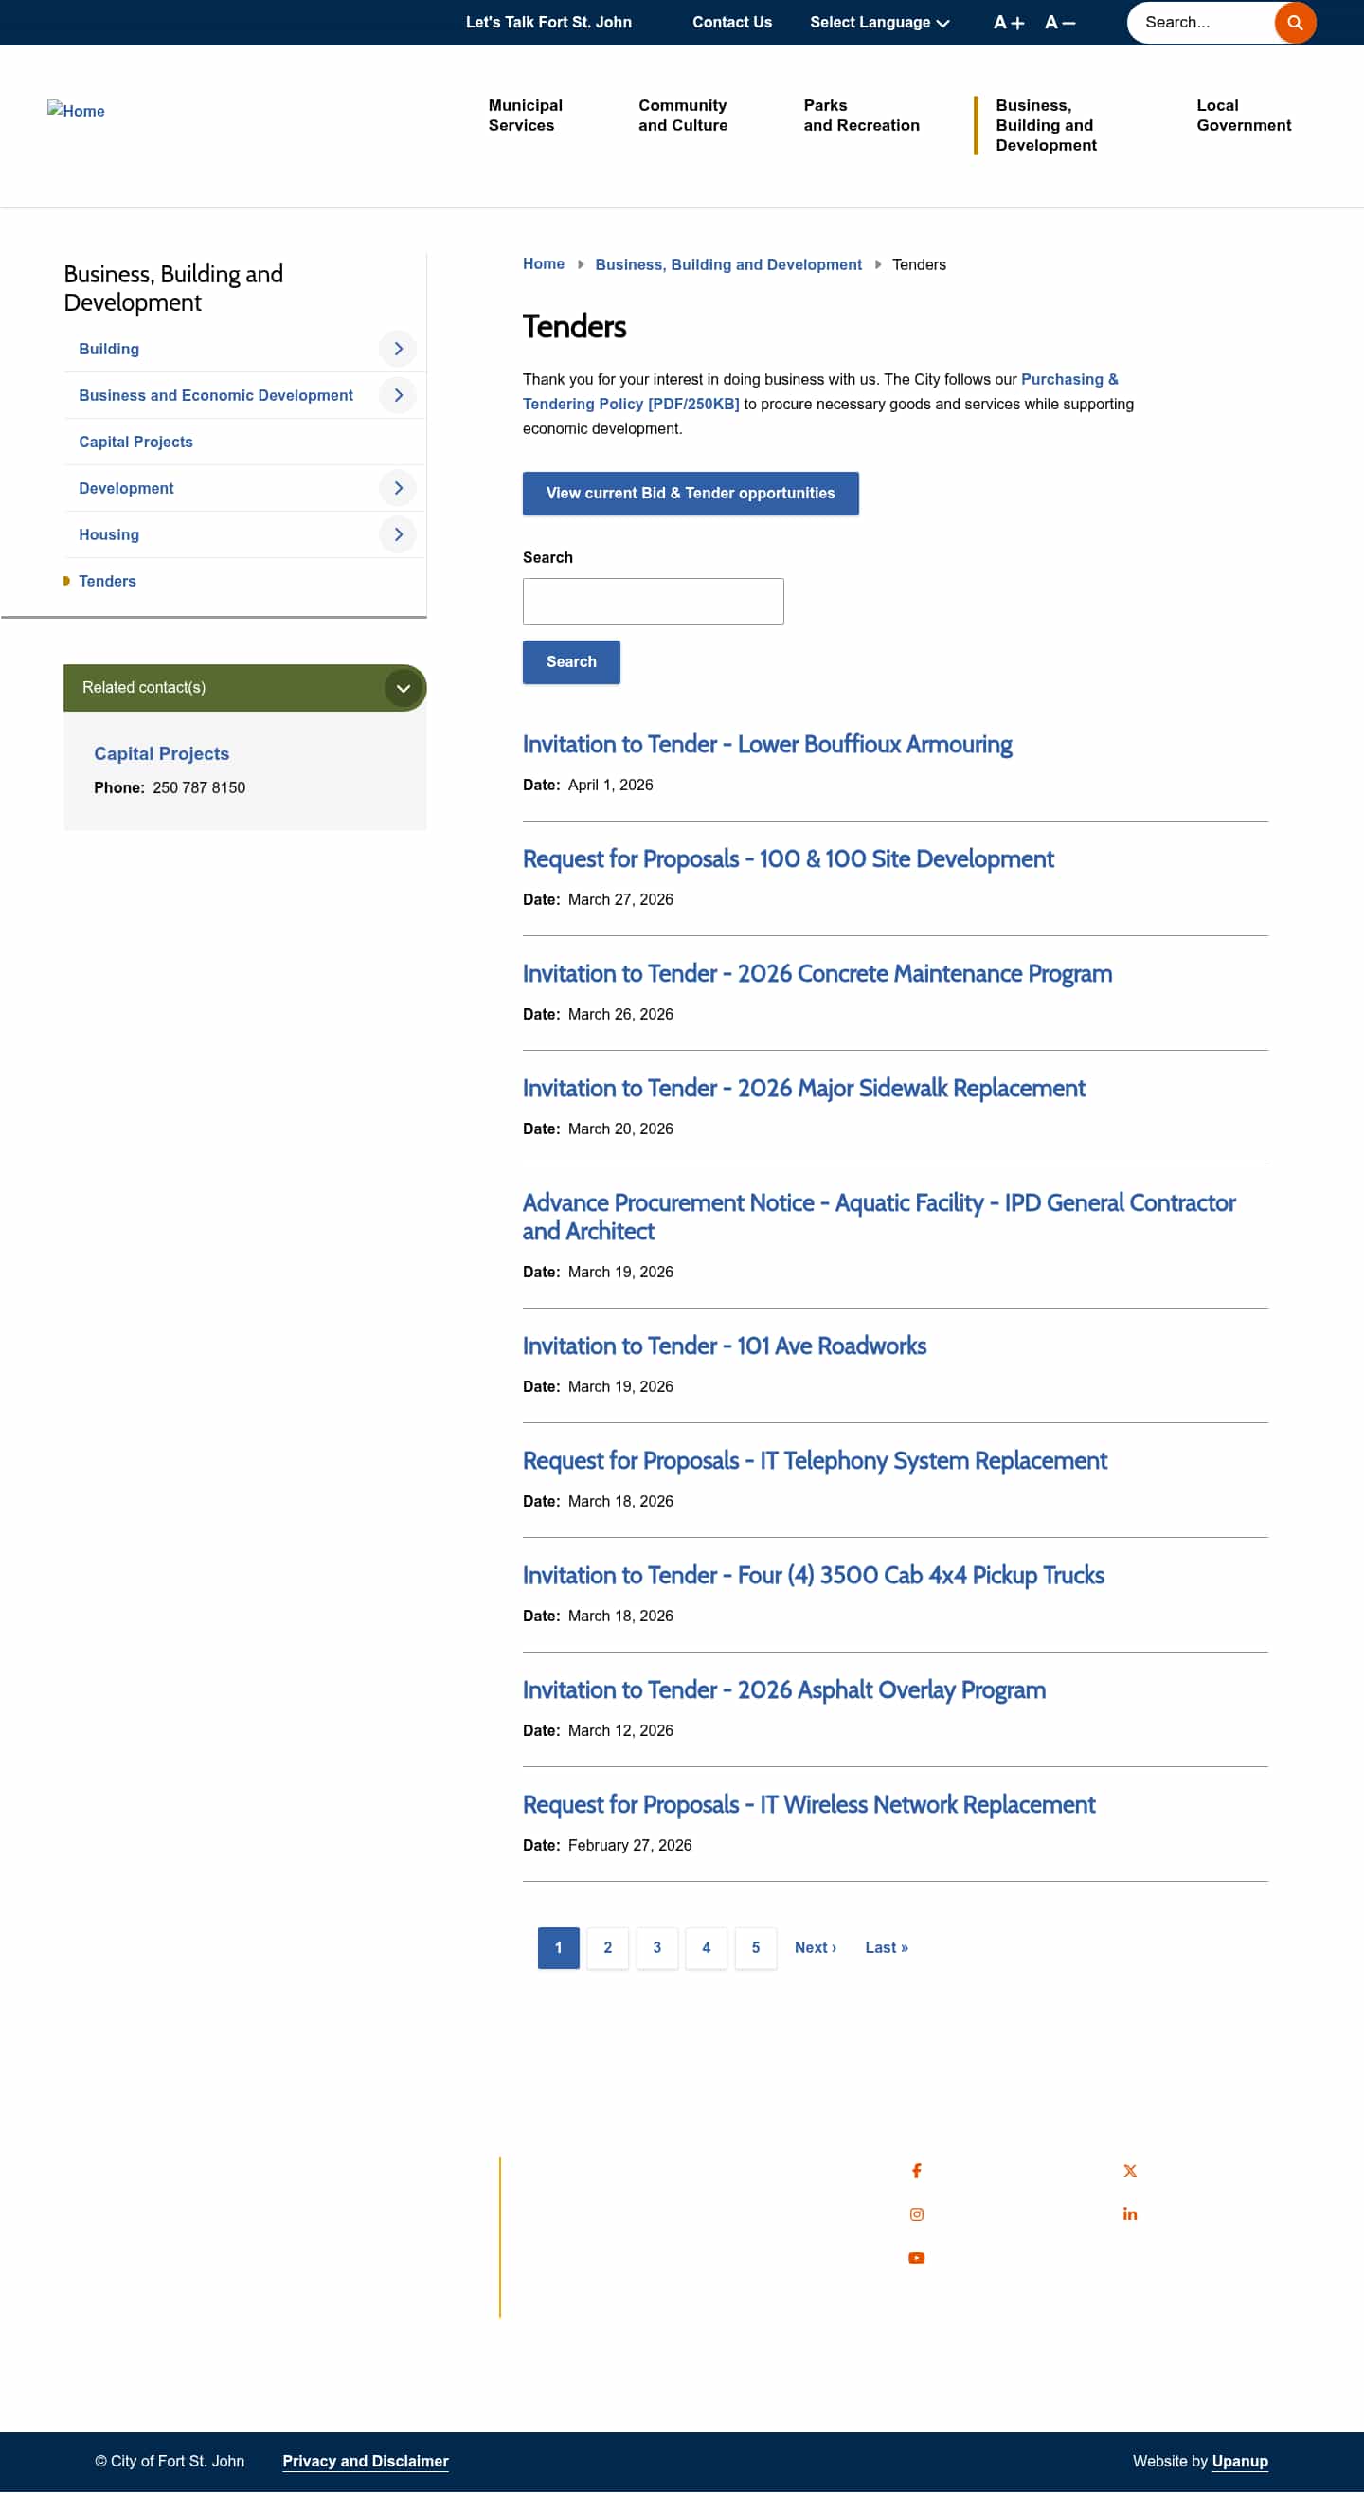
Task: Collapse the Related contact(s) panel
Action: [404, 687]
